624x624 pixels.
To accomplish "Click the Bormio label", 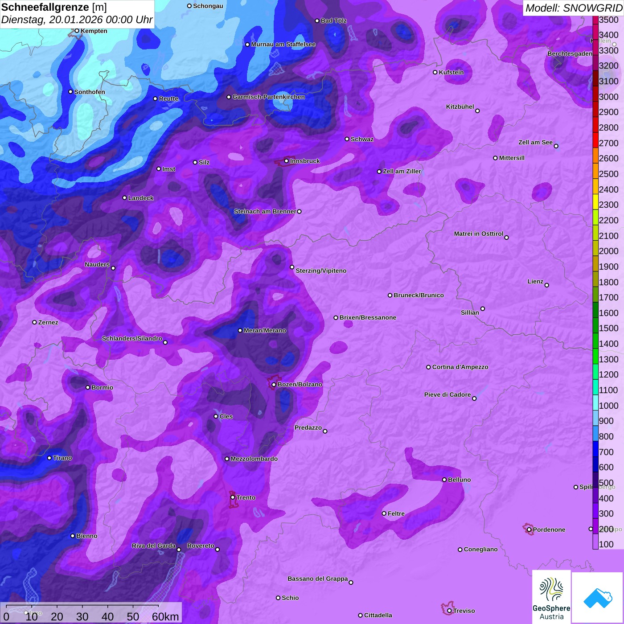I will (102, 387).
